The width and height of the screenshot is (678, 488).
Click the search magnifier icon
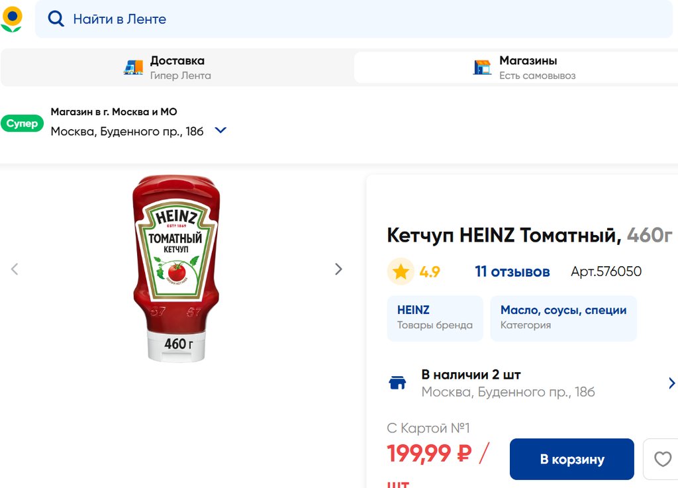point(56,19)
